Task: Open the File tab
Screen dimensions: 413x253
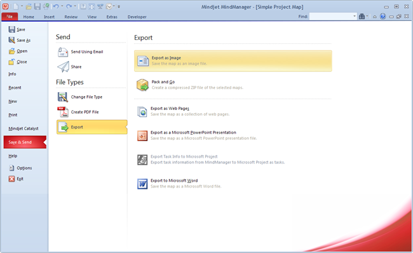Action: click(10, 17)
